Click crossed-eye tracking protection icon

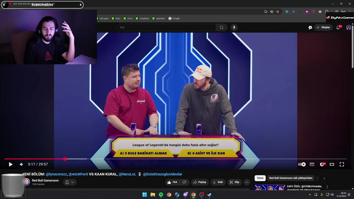point(272,12)
